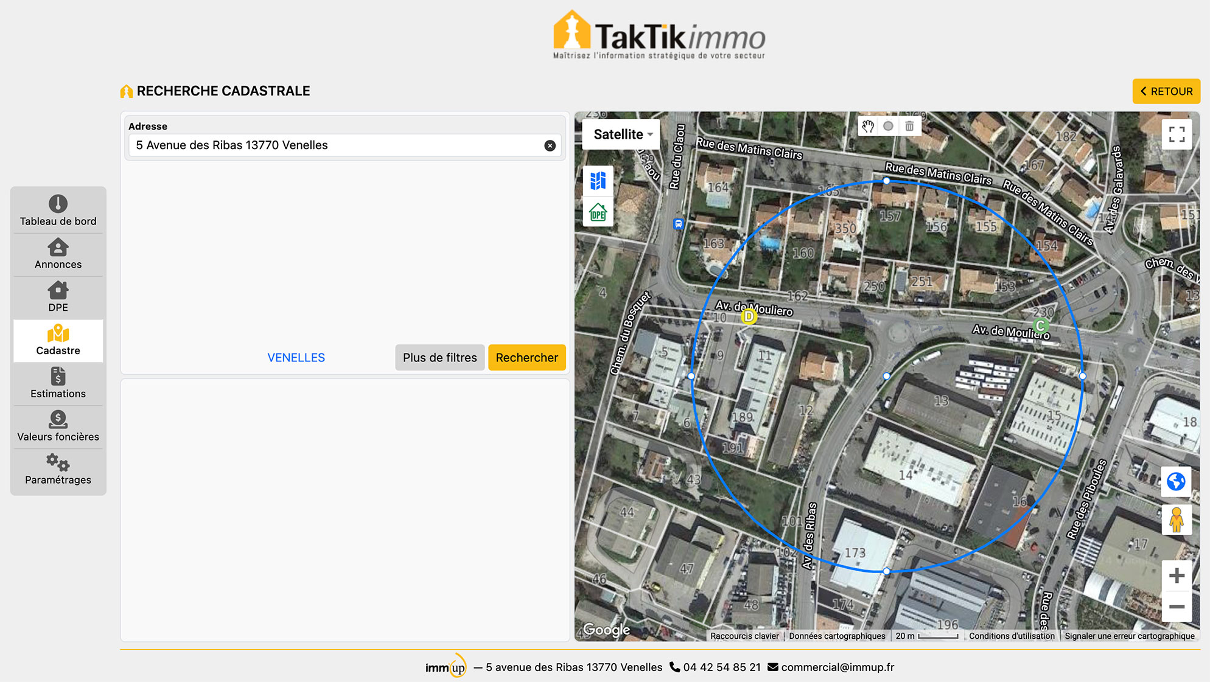This screenshot has height=682, width=1210.
Task: Click the VENELLES link
Action: 296,358
